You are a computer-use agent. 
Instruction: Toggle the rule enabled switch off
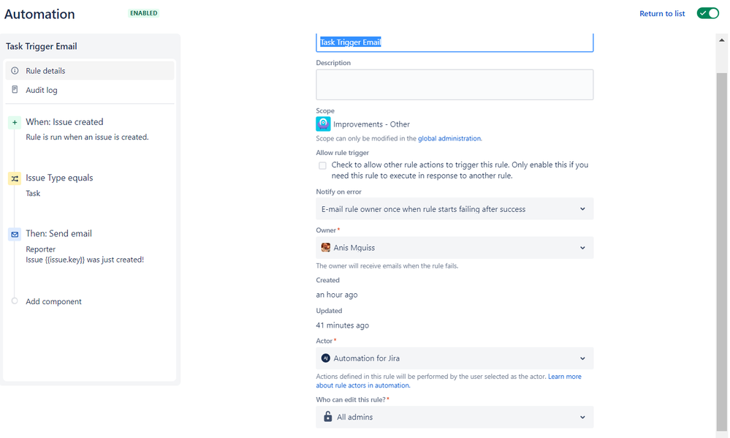coord(707,13)
